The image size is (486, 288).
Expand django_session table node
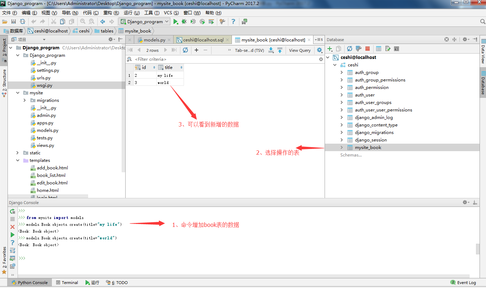pyautogui.click(x=342, y=140)
